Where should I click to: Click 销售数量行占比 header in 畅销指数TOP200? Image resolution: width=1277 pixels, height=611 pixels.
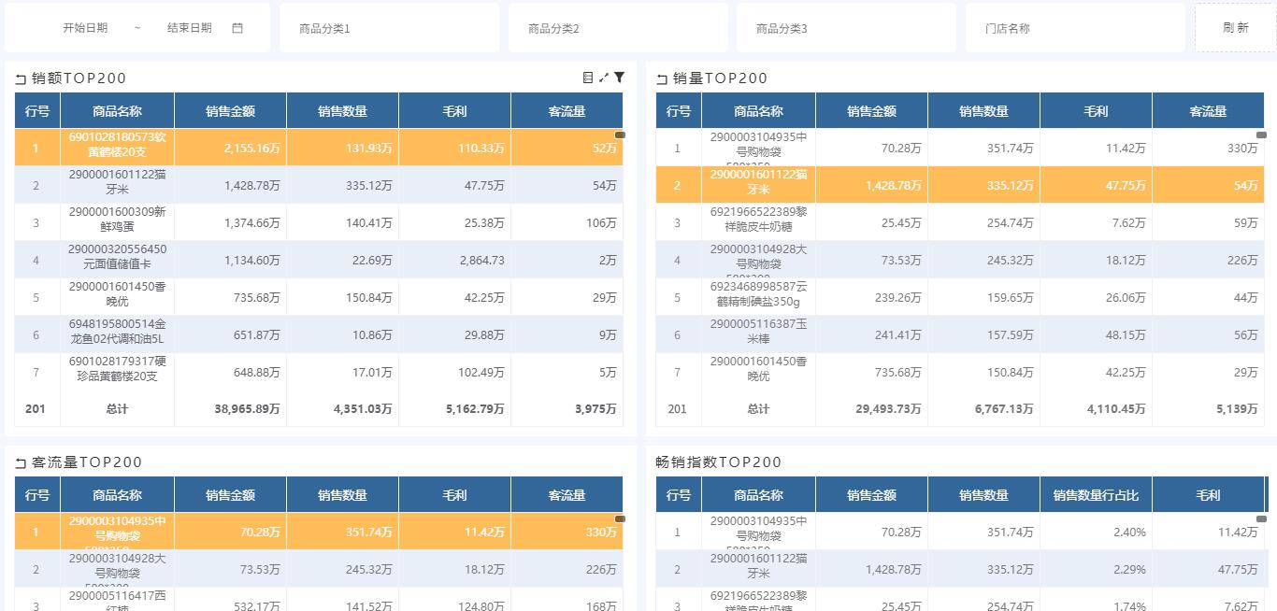click(x=1096, y=495)
